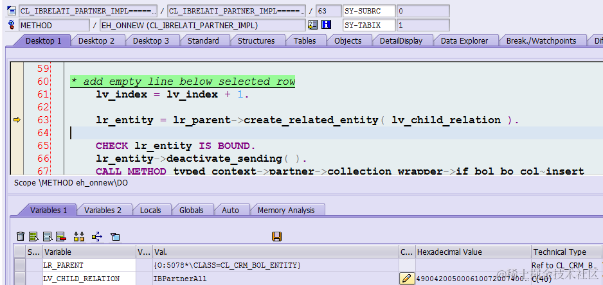Viewport: 603px width, 285px height.
Task: Click the EH_ONNEW method name field
Action: click(x=203, y=25)
